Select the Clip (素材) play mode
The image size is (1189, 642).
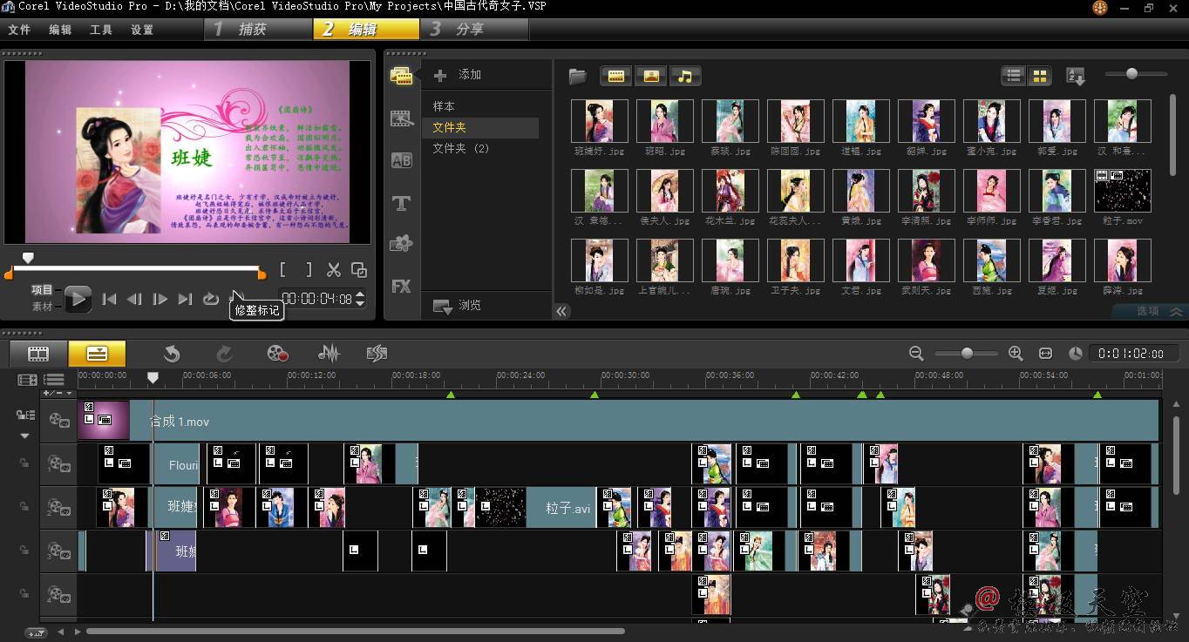42,306
